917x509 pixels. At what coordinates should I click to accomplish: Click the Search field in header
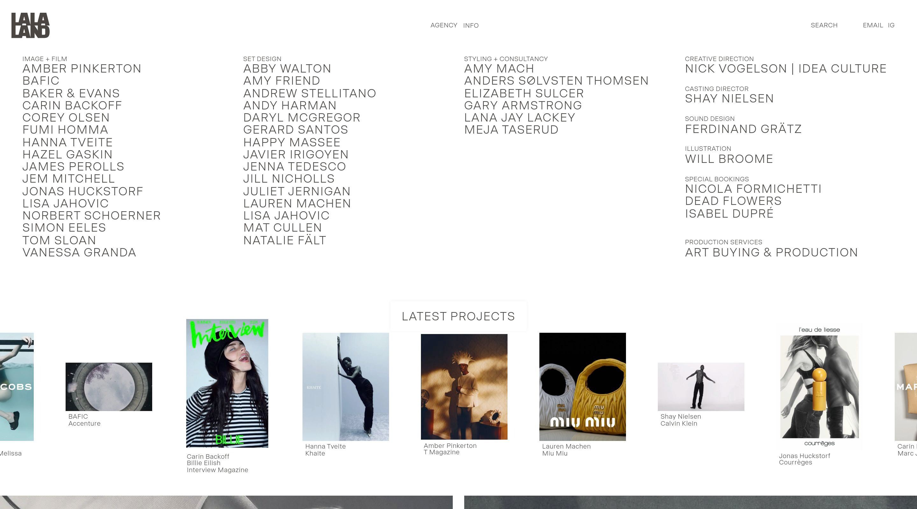coord(824,25)
